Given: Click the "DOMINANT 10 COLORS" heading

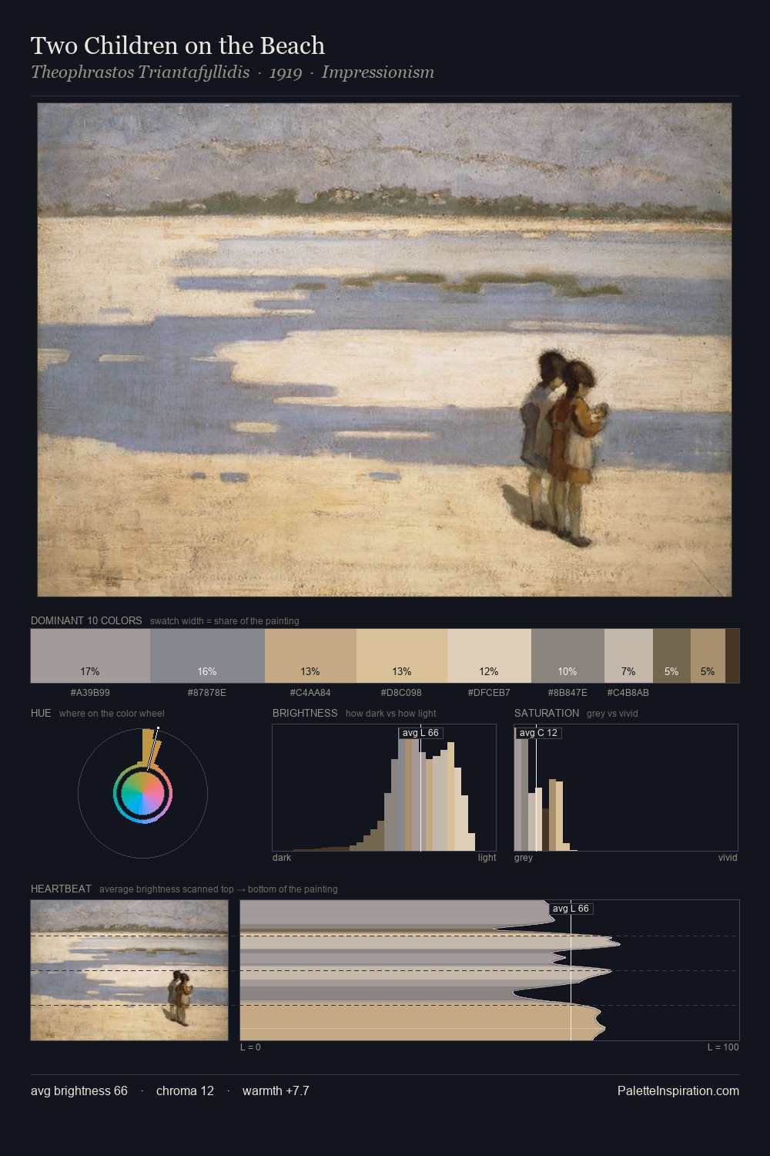Looking at the screenshot, I should (x=86, y=620).
